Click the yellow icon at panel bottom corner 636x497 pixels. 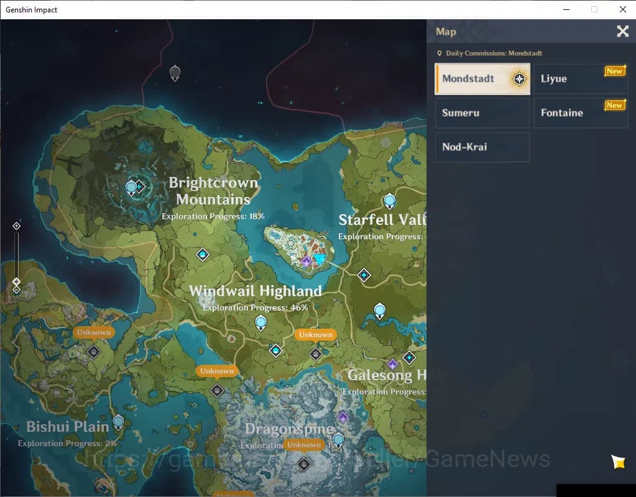point(619,462)
